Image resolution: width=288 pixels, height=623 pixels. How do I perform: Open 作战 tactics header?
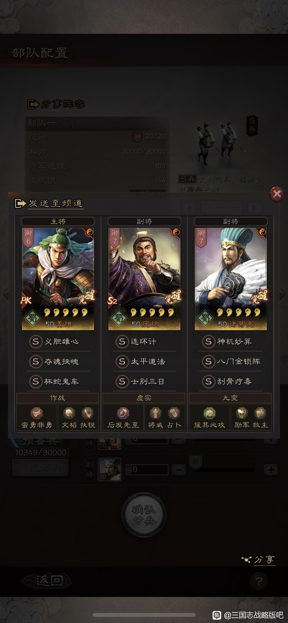(x=58, y=398)
